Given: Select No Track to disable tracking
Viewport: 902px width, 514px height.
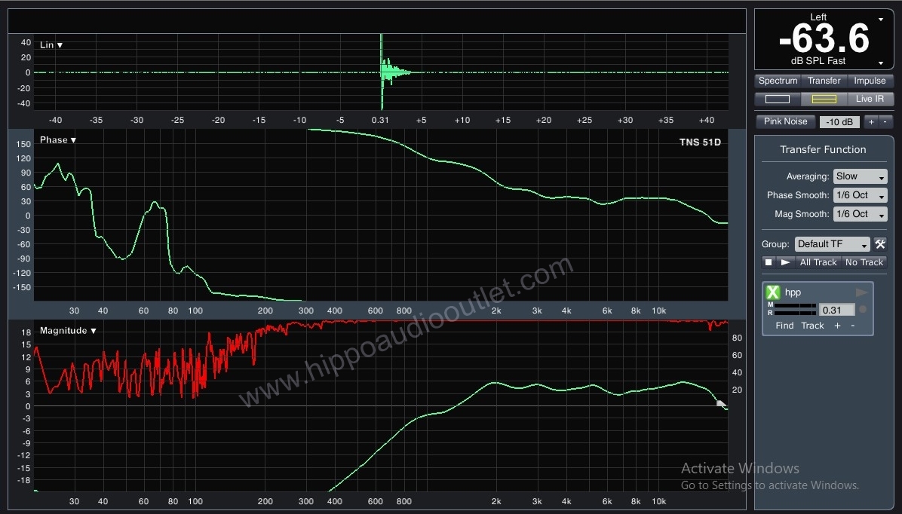Looking at the screenshot, I should coord(864,262).
